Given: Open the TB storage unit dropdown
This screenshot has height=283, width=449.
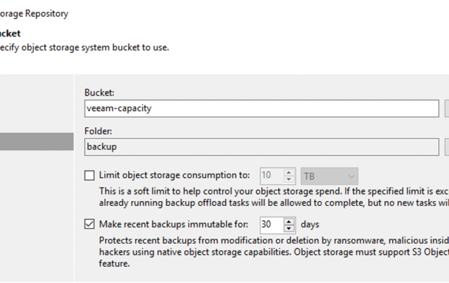Looking at the screenshot, I should [329, 176].
